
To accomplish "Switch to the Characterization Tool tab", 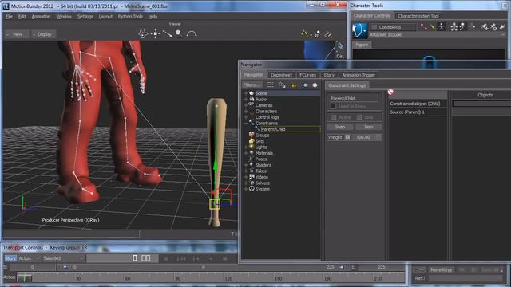I will [x=418, y=16].
